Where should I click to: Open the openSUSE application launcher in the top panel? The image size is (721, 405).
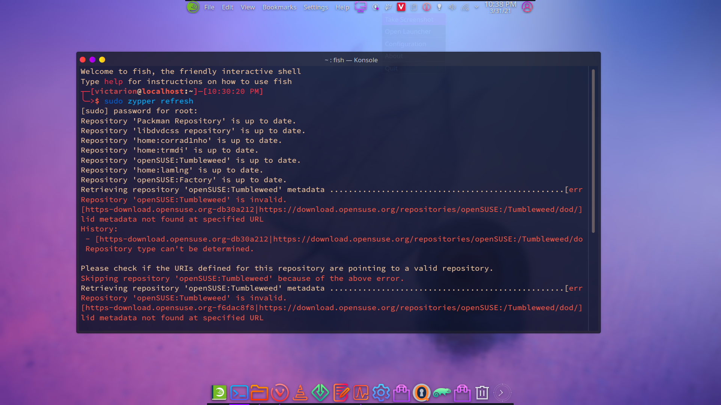point(193,7)
